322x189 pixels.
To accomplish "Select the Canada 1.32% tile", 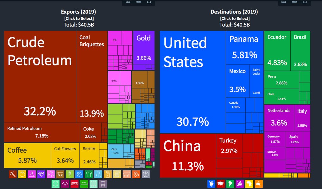I will pyautogui.click(x=236, y=105).
